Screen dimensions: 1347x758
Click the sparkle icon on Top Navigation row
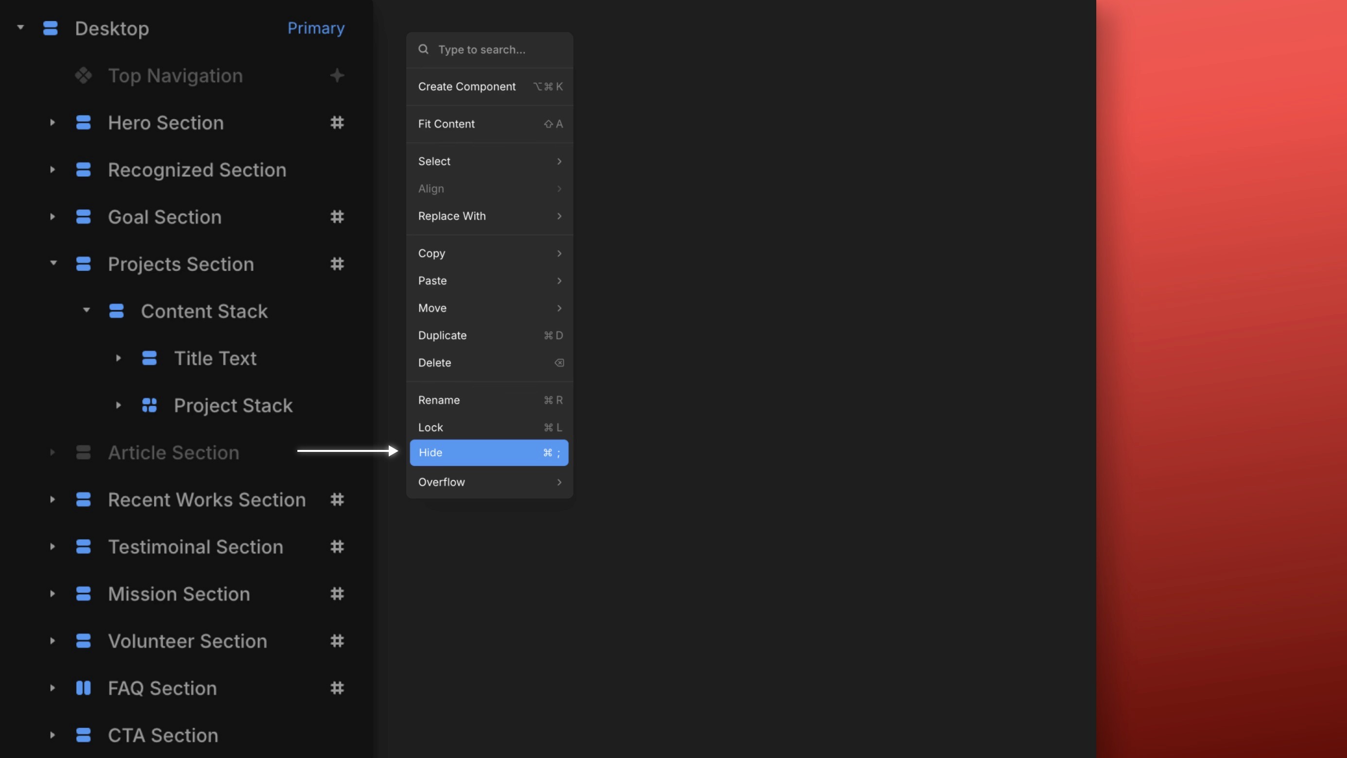point(337,76)
